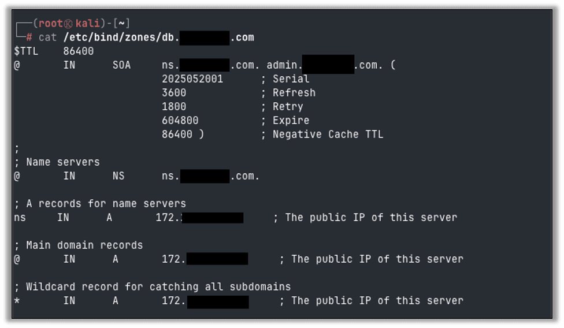Viewport: 564px width, 328px height.
Task: Click the 3600 refresh value
Action: pyautogui.click(x=174, y=93)
